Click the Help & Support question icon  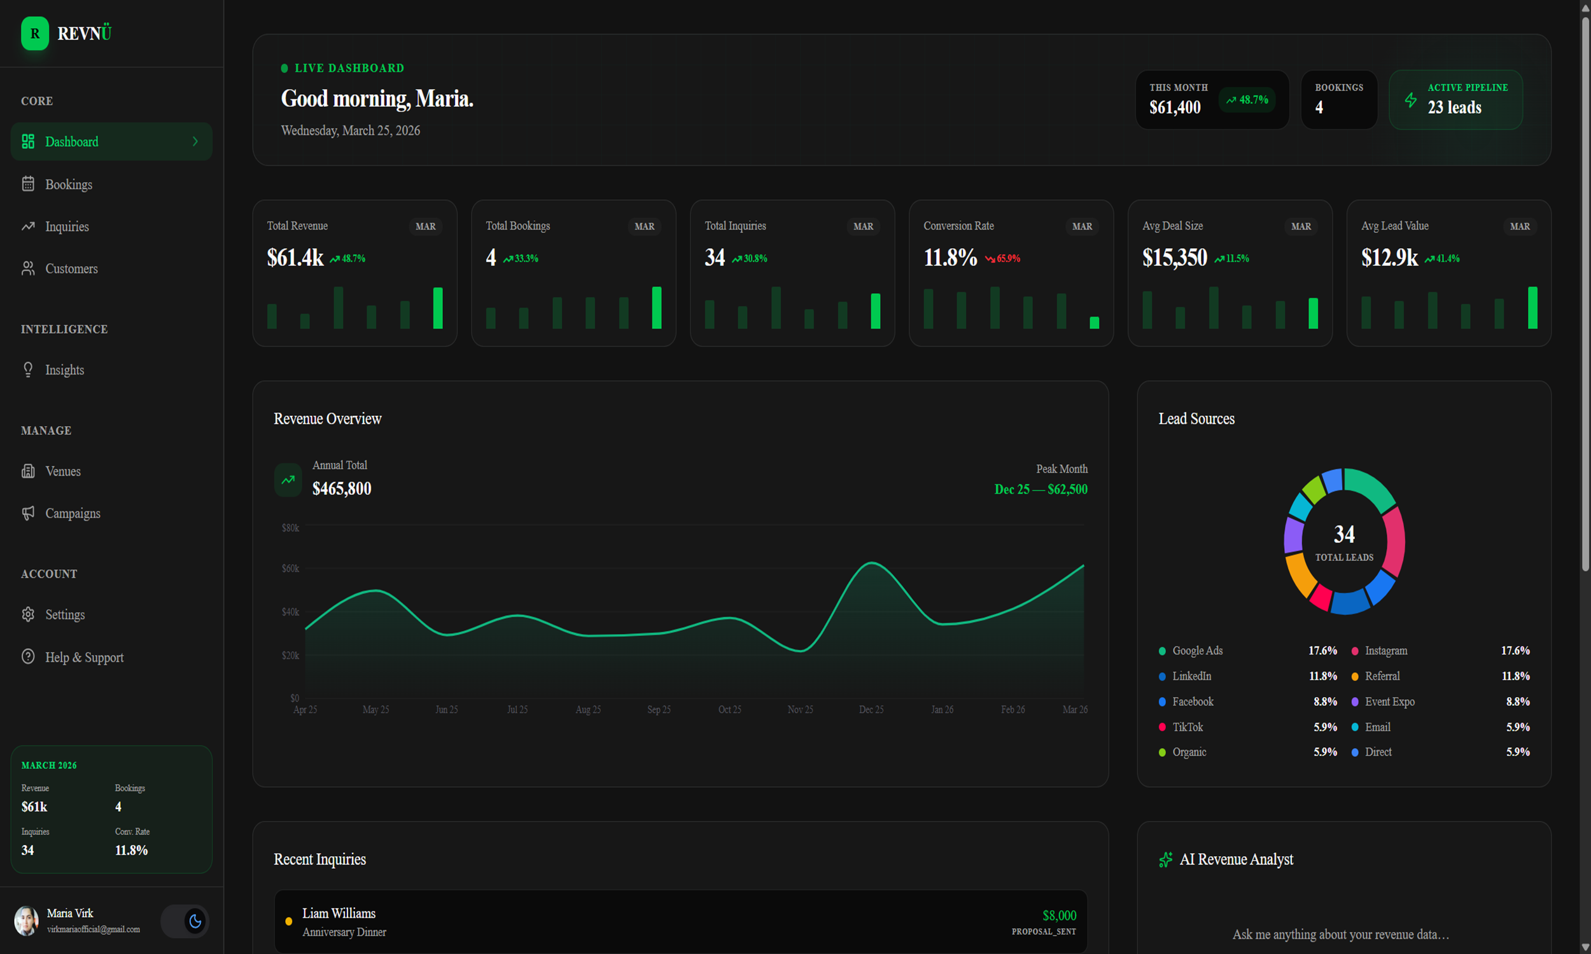(x=27, y=657)
